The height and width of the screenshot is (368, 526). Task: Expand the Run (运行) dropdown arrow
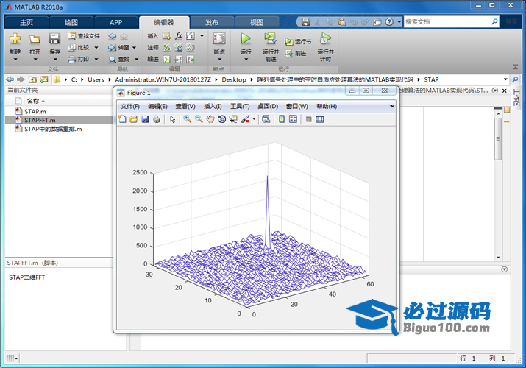tap(246, 60)
